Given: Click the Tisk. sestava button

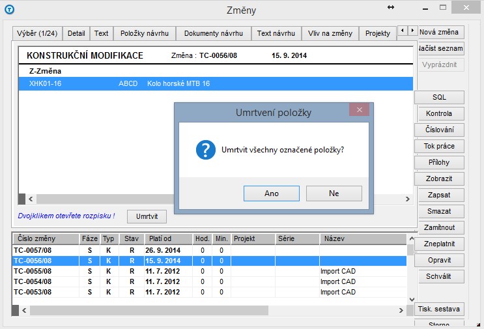Looking at the screenshot, I should point(439,309).
